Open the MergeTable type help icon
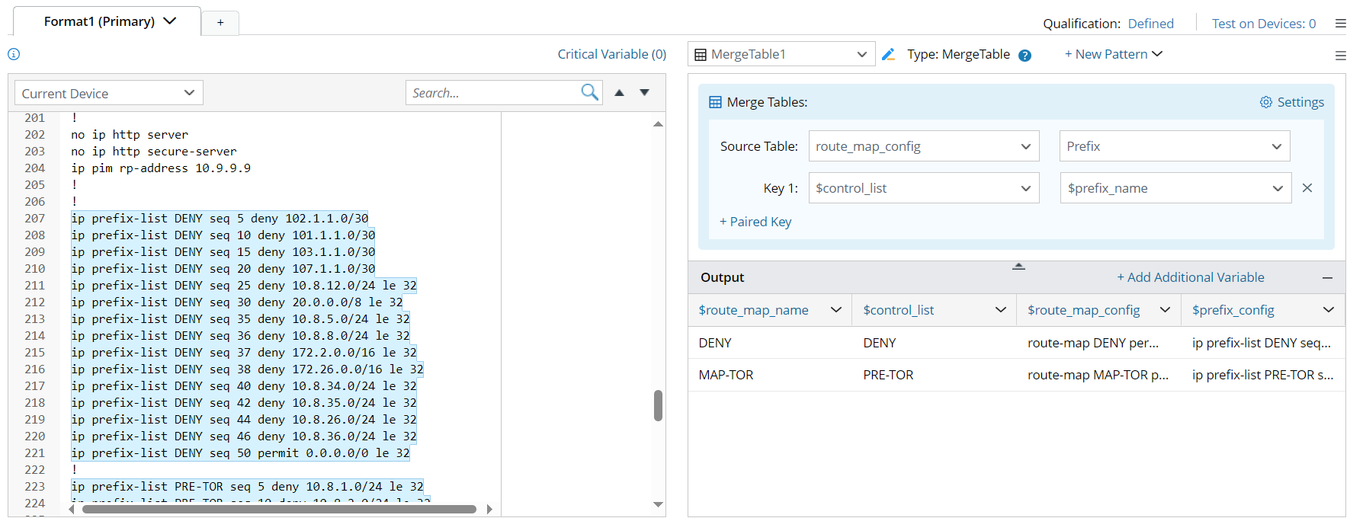1350x518 pixels. 1025,55
